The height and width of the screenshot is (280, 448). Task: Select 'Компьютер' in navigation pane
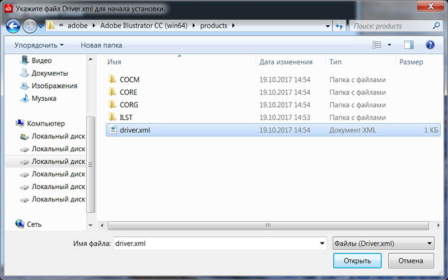tap(46, 123)
